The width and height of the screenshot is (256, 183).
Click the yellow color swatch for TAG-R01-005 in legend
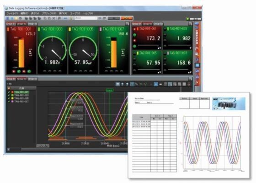(x=12, y=98)
